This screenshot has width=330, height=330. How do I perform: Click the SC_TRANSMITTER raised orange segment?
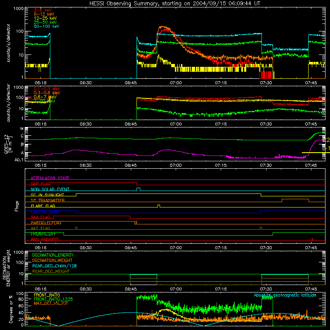(295, 199)
